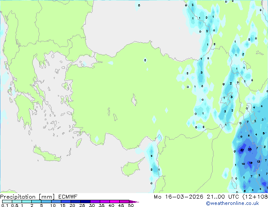Click the 'ECMWF' model label

[68, 197]
